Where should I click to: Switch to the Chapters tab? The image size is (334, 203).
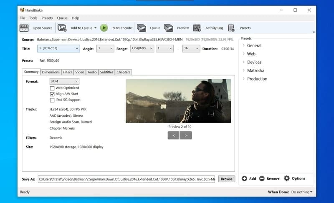[x=123, y=72]
